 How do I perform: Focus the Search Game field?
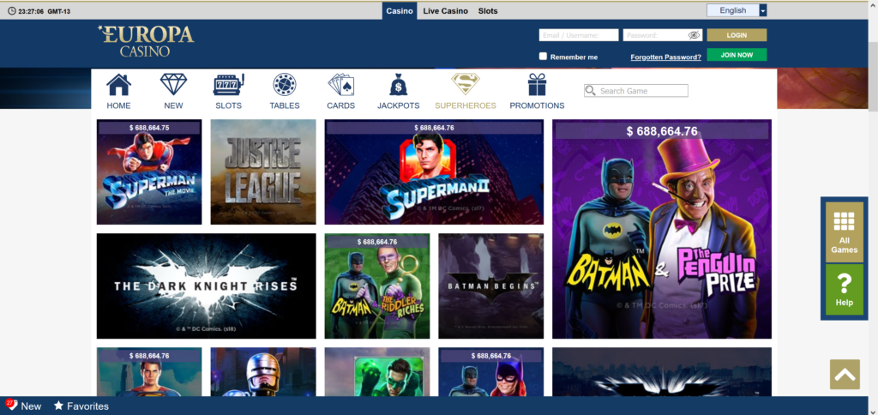coord(636,91)
